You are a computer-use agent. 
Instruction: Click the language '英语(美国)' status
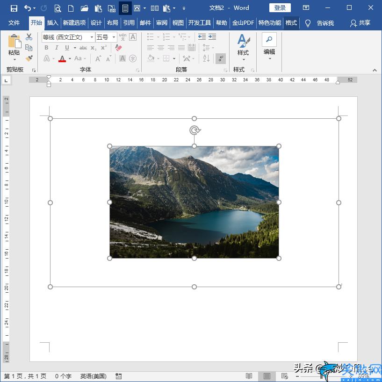point(94,376)
